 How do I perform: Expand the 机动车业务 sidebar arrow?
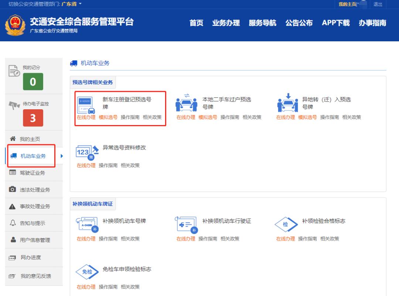click(61, 156)
